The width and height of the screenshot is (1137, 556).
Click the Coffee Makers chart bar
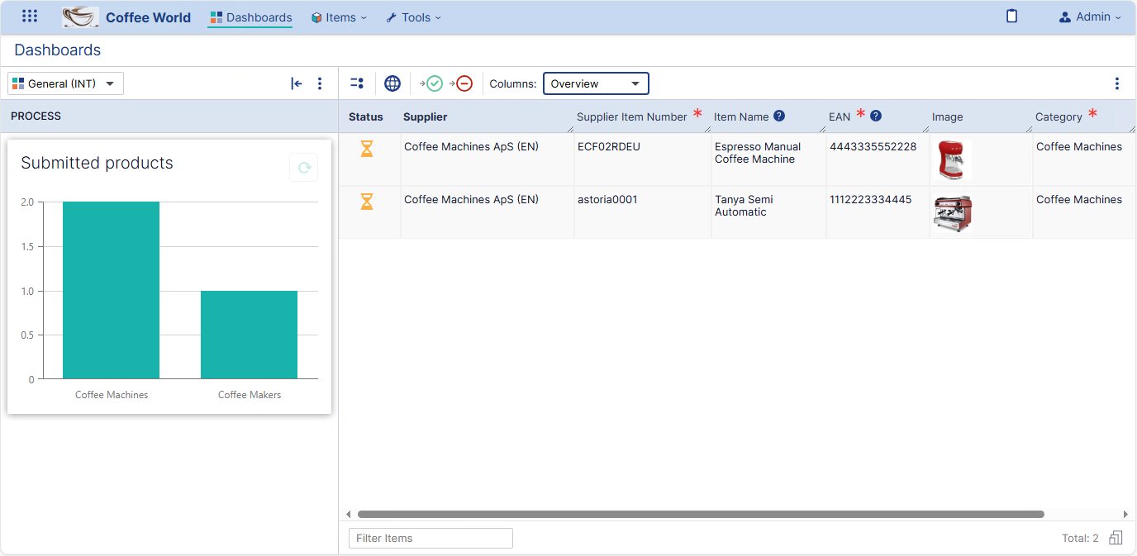249,335
